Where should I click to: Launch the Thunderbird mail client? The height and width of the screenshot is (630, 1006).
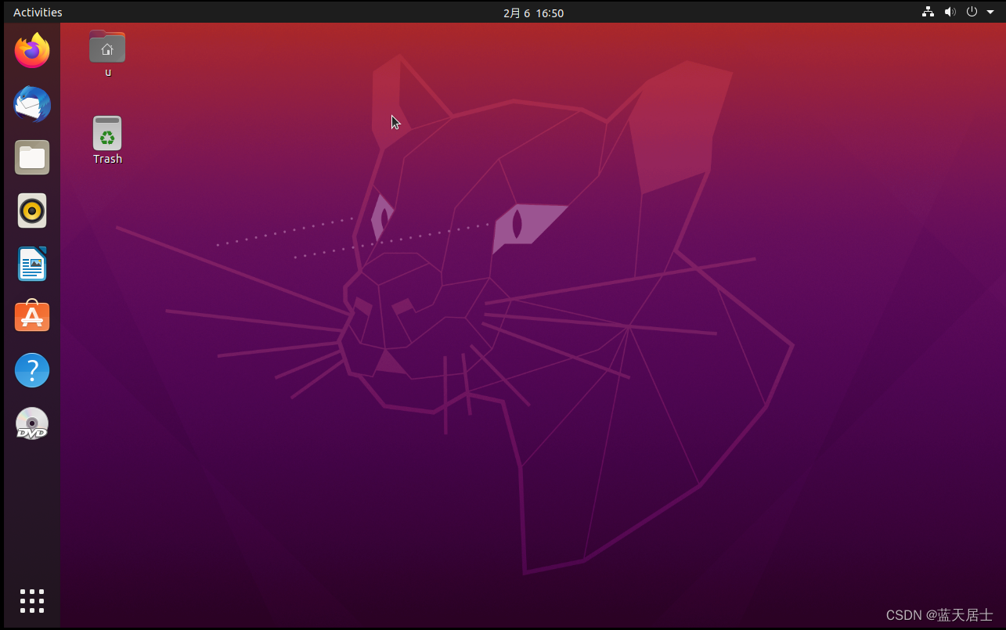31,103
